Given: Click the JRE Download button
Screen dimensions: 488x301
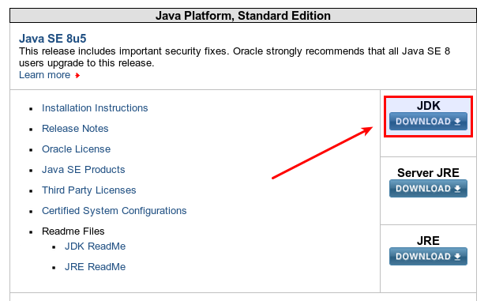Looking at the screenshot, I should coord(428,257).
